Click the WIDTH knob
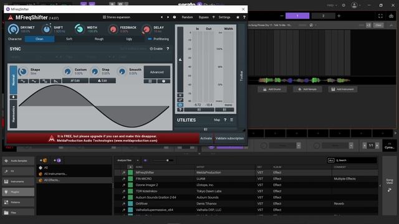This screenshot has height=224, width=399. tap(79, 29)
